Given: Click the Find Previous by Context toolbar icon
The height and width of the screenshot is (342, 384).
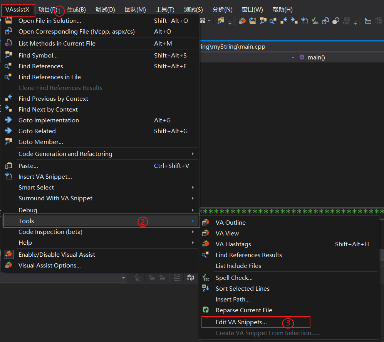Looking at the screenshot, I should (x=283, y=21).
